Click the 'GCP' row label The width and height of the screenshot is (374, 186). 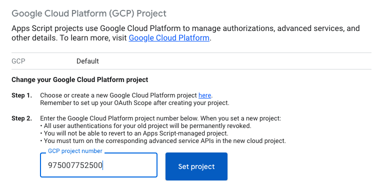click(18, 61)
